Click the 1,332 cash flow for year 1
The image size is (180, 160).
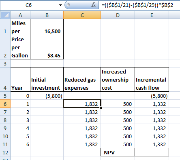[x=152, y=104]
